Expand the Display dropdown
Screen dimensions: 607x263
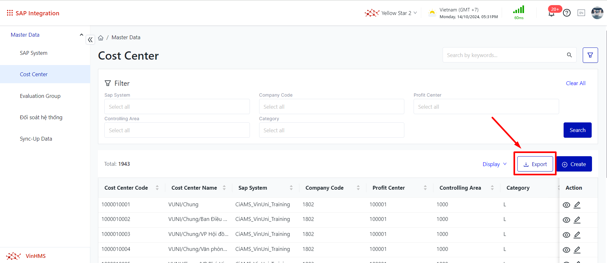point(494,164)
